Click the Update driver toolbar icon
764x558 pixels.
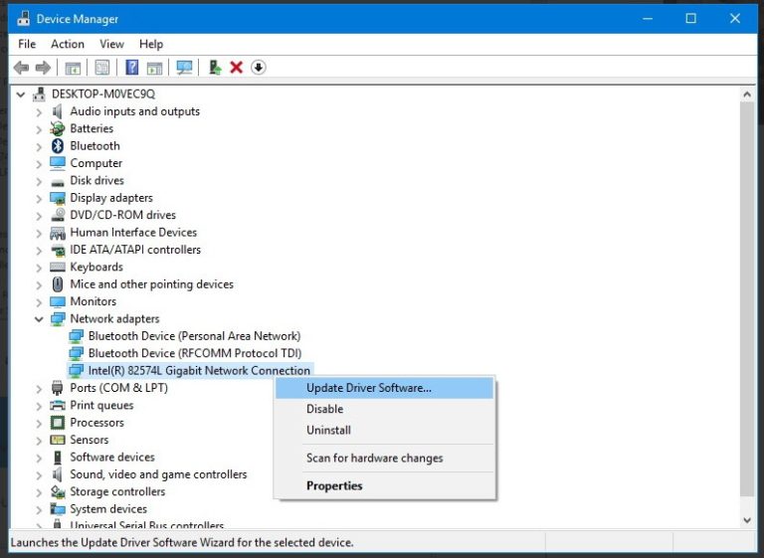[x=215, y=68]
